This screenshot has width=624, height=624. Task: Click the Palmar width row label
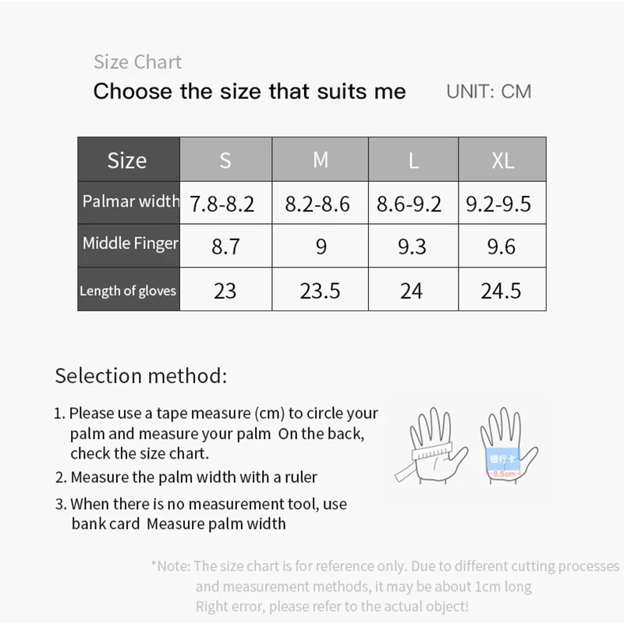click(129, 202)
